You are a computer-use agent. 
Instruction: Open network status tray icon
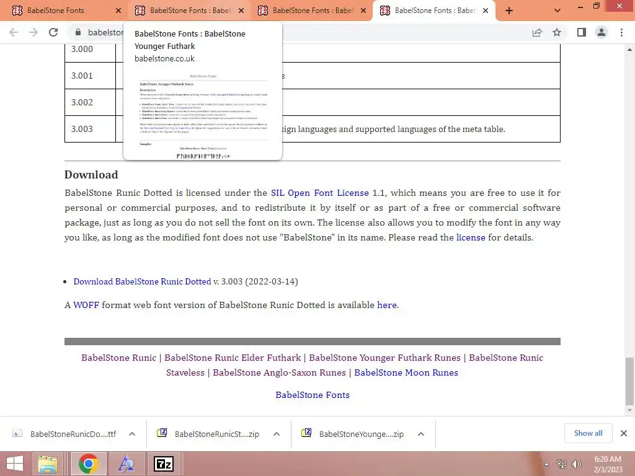562,464
